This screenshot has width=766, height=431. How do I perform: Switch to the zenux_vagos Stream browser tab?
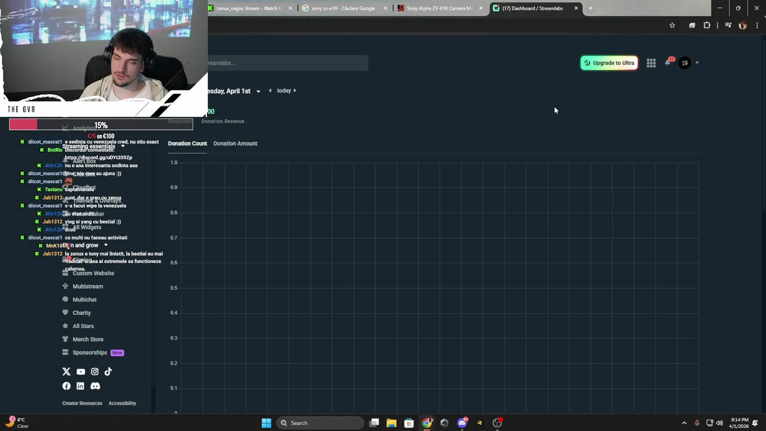click(x=250, y=8)
